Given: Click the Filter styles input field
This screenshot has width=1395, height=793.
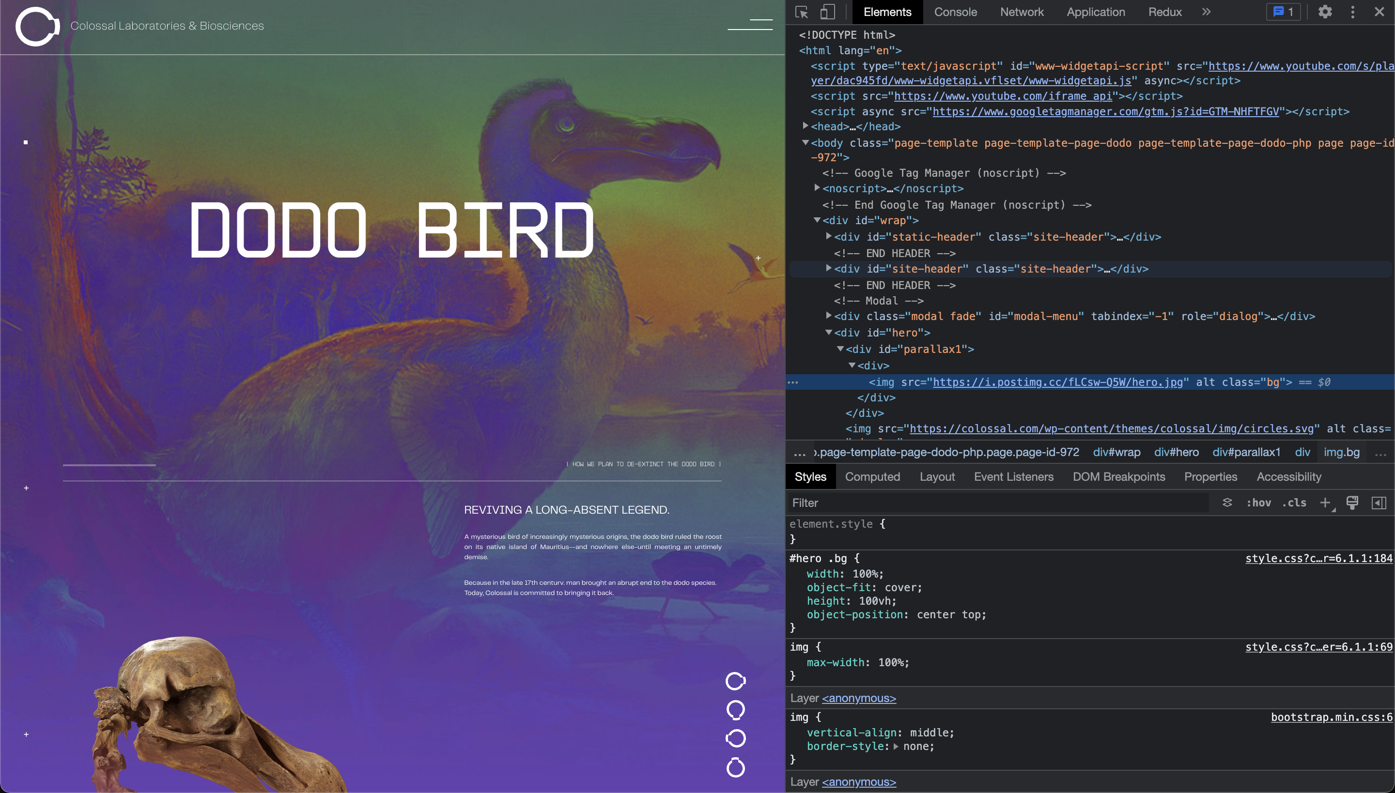Looking at the screenshot, I should pyautogui.click(x=997, y=503).
